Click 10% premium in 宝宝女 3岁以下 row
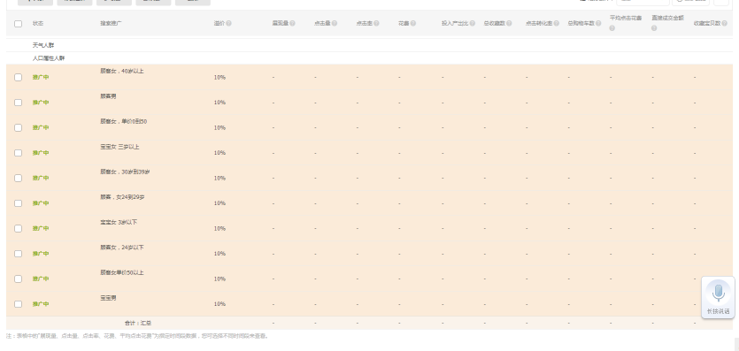The height and width of the screenshot is (351, 739). tap(219, 228)
